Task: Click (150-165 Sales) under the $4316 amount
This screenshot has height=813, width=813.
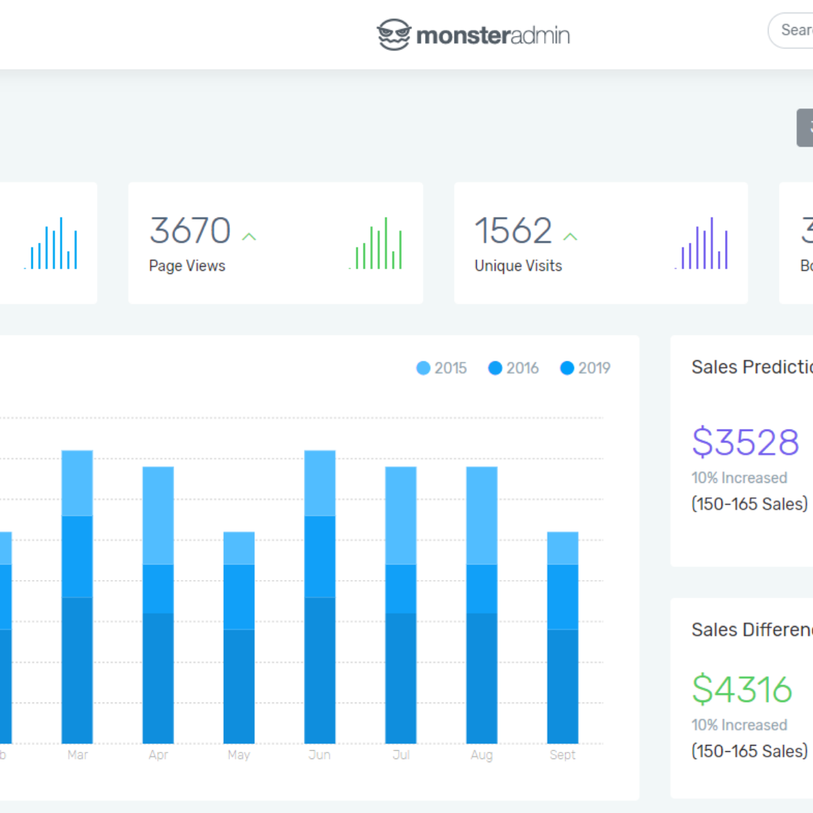Action: [x=750, y=751]
